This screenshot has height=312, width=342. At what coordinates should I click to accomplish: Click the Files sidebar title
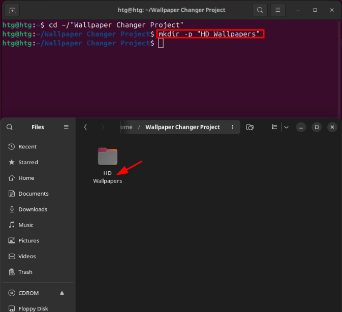click(38, 127)
